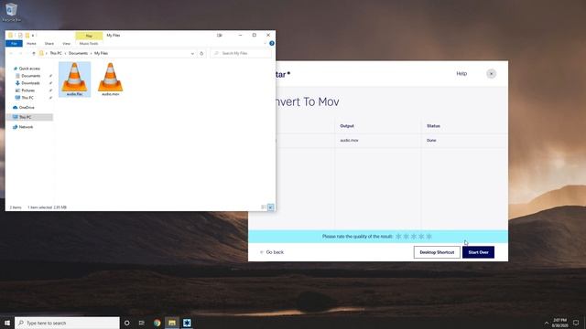Screen dimensions: 586x329
Task: Expand the ribbon chevron in File Explorer
Action: (x=265, y=44)
